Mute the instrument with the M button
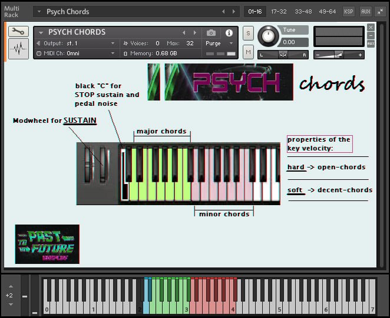 248,52
